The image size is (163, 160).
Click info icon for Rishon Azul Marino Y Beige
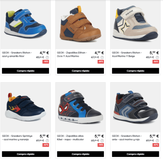click(157, 57)
